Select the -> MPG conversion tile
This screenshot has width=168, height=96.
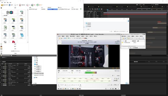point(5,36)
